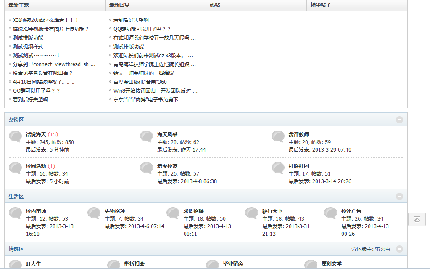The width and height of the screenshot is (430, 269).
Task: Collapse the 杂谈区 section
Action: [400, 120]
